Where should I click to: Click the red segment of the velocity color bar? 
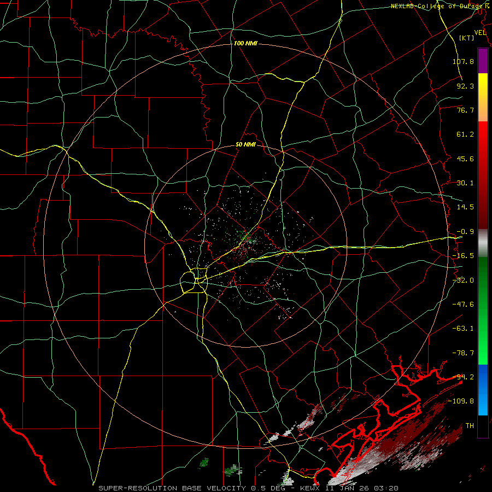click(x=483, y=175)
